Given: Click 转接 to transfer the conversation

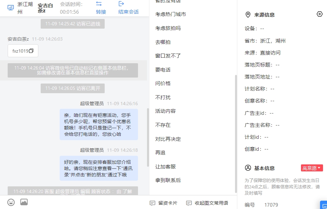Looking at the screenshot, I should point(101,12).
